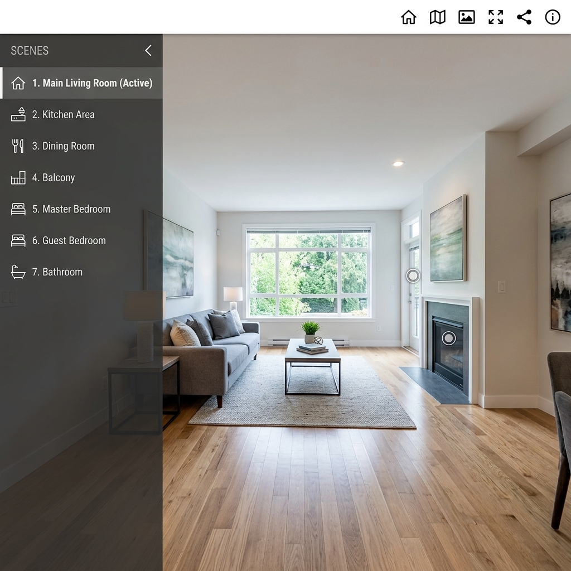Image resolution: width=571 pixels, height=571 pixels.
Task: Toggle fullscreen mode icon
Action: coord(496,17)
